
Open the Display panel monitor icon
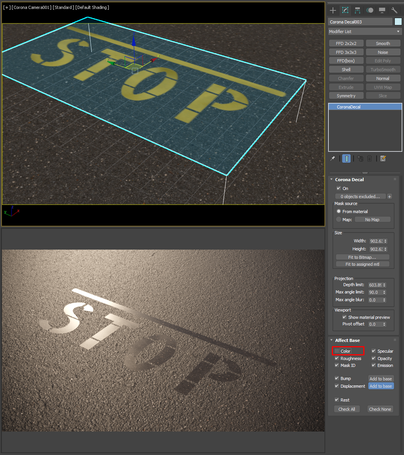pos(382,10)
